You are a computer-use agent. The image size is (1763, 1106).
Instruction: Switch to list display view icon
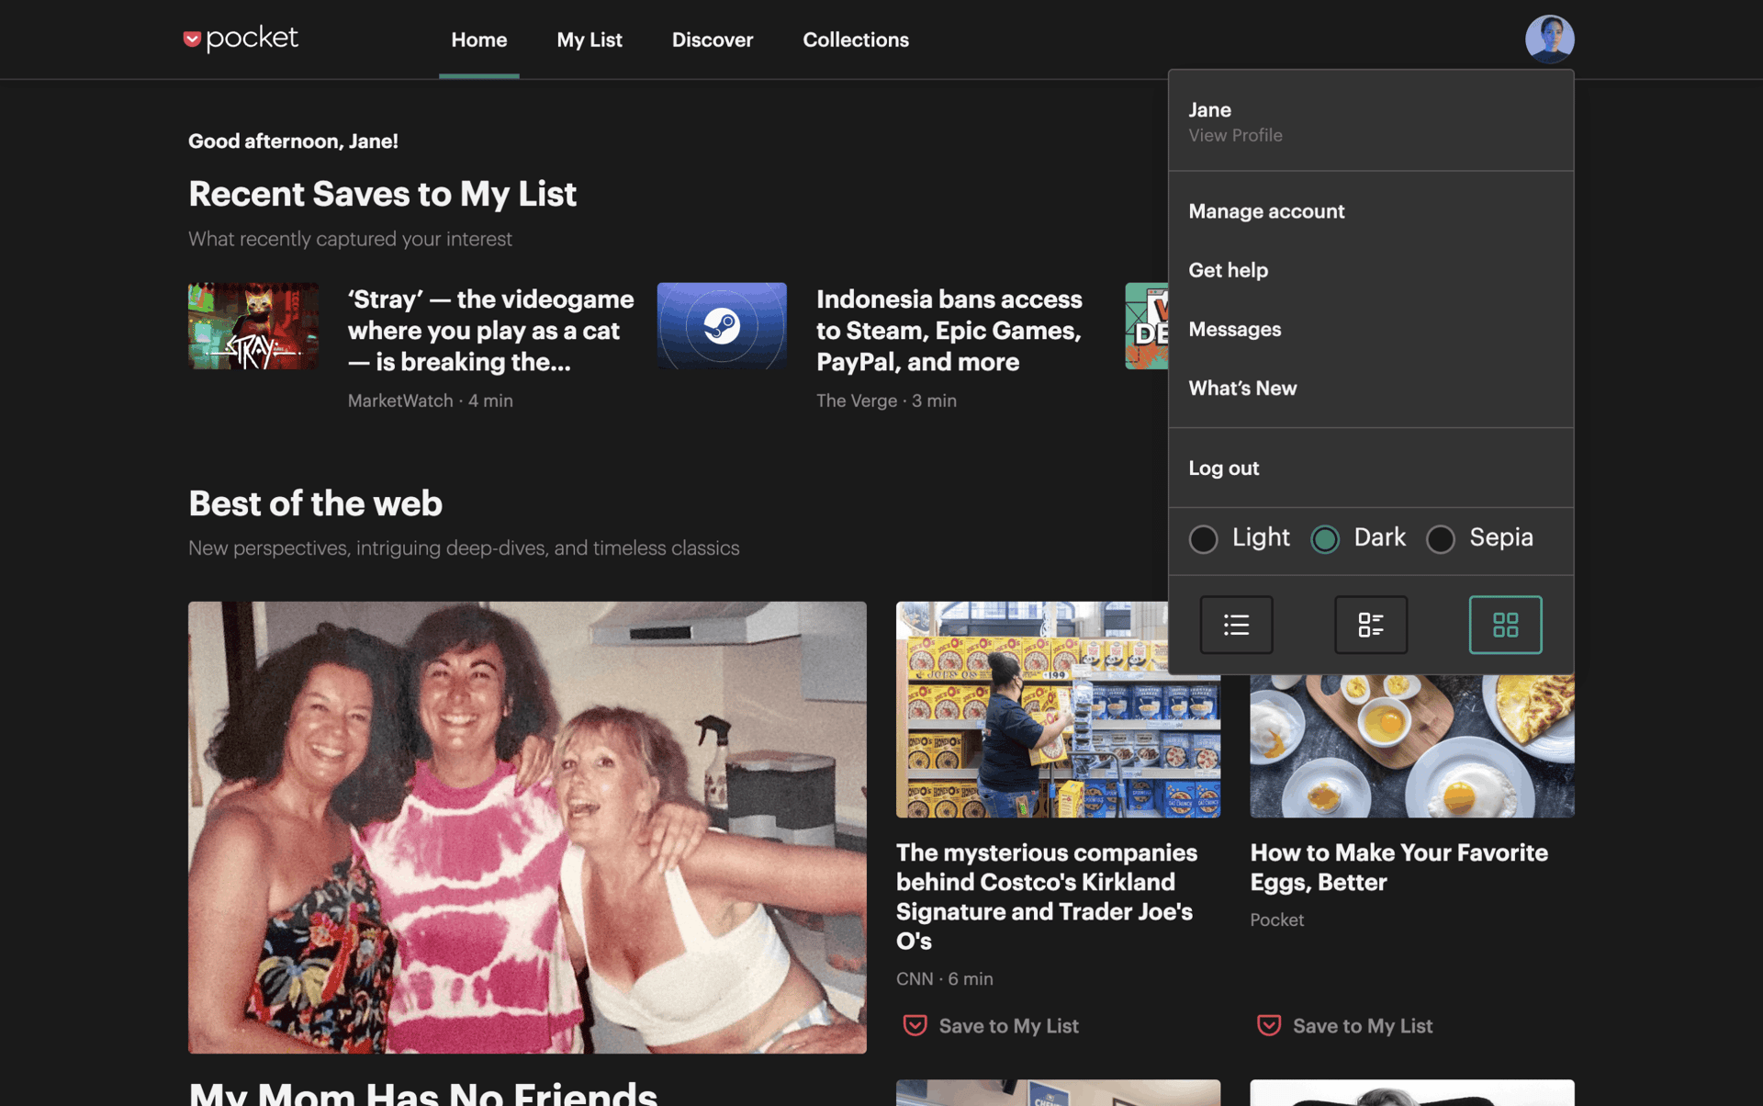tap(1236, 625)
